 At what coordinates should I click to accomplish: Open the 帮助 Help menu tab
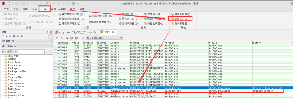coord(73,9)
